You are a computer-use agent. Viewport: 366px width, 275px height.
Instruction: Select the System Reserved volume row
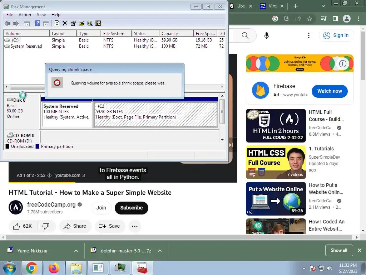(x=114, y=46)
